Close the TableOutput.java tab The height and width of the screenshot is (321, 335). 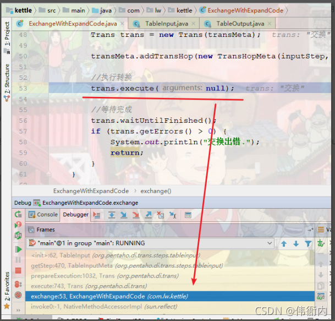(x=270, y=24)
